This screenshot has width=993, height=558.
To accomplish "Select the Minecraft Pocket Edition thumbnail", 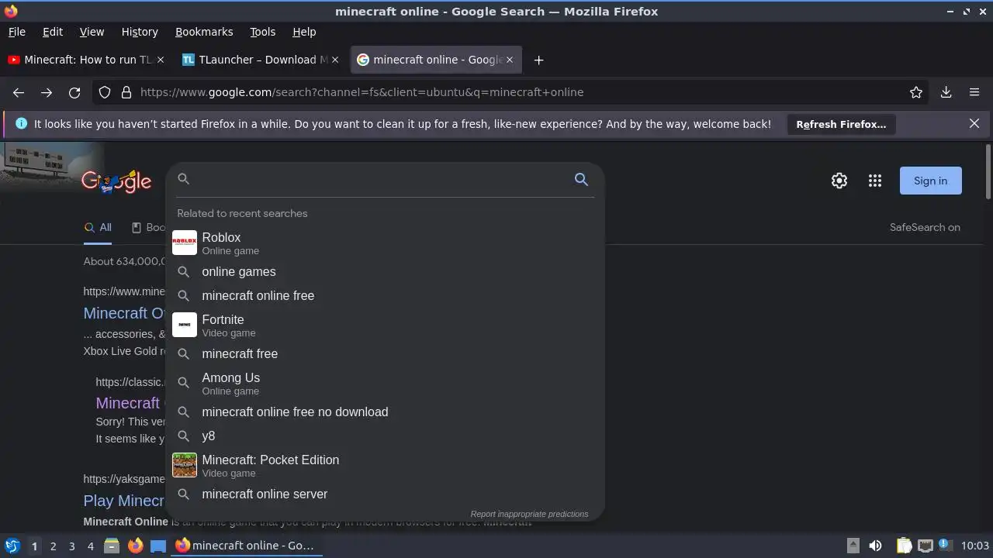I will pos(185,465).
